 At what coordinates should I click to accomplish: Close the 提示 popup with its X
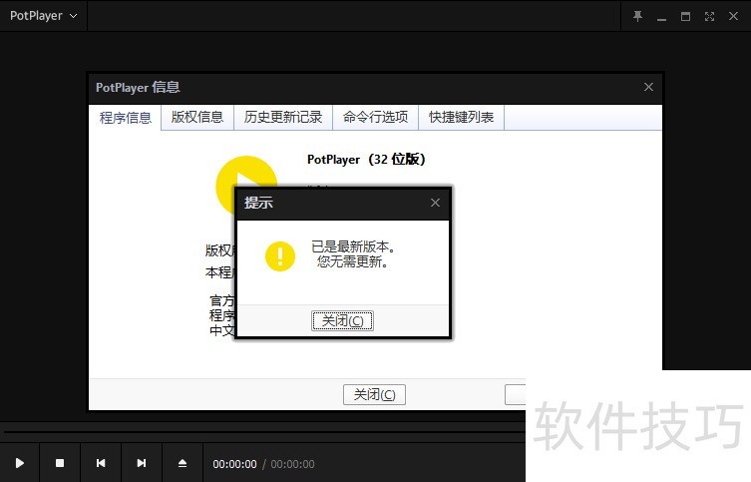pyautogui.click(x=435, y=203)
